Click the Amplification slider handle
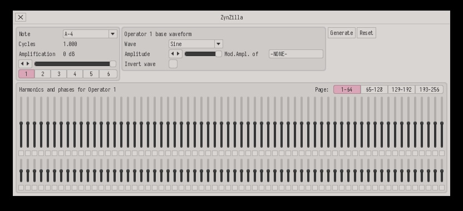This screenshot has height=211, width=463. [x=113, y=64]
